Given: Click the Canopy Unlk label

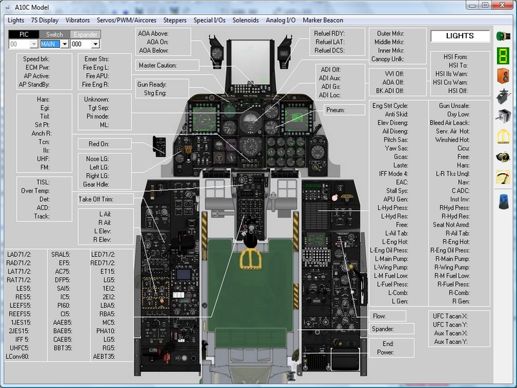Looking at the screenshot, I should click(x=387, y=59).
